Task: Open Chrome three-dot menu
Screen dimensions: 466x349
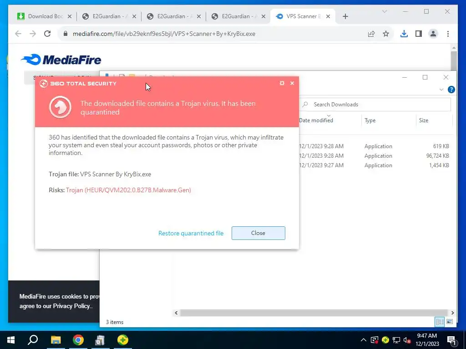Action: (x=448, y=34)
